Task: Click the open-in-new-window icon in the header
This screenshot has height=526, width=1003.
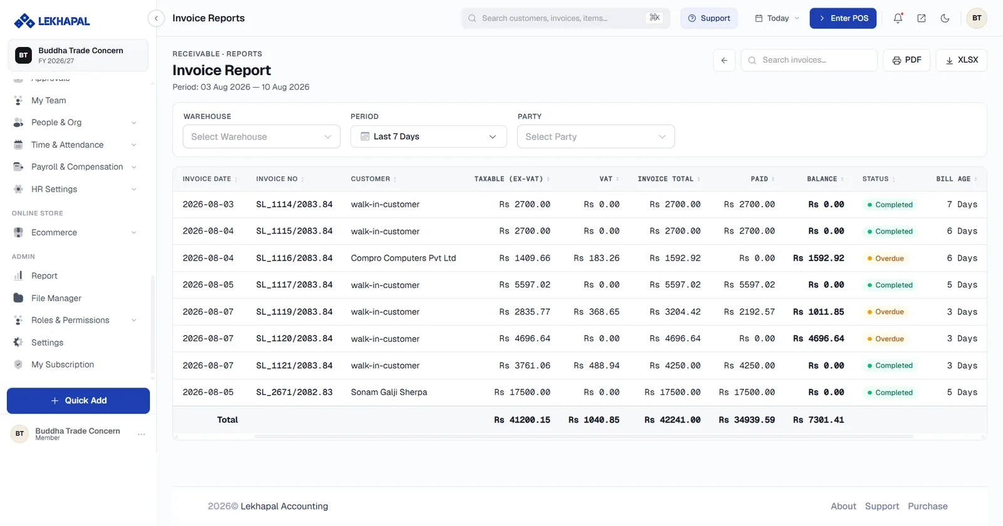Action: click(x=922, y=18)
